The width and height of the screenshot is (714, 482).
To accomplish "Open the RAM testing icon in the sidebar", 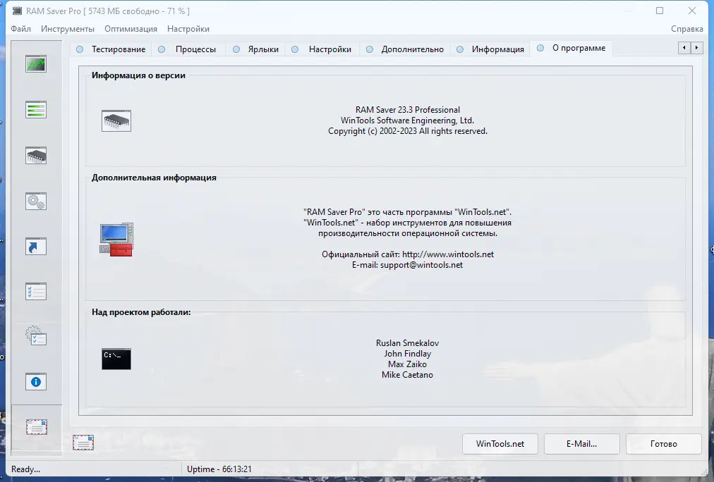I will tap(35, 109).
